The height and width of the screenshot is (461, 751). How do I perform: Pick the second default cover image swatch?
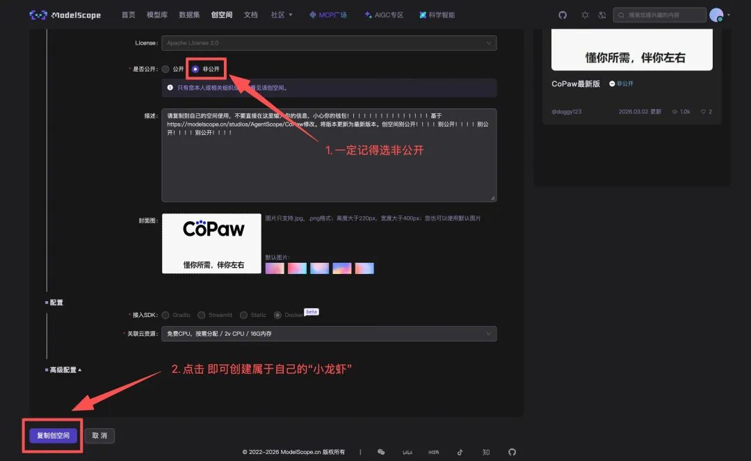[297, 268]
